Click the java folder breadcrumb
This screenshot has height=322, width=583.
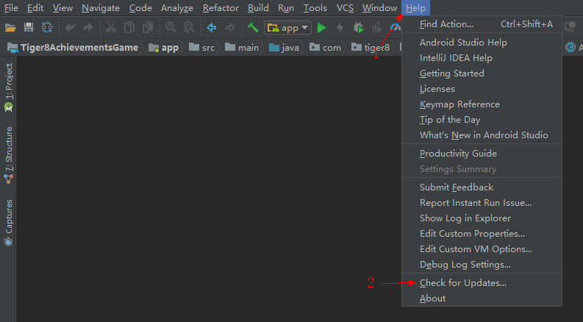pos(284,48)
